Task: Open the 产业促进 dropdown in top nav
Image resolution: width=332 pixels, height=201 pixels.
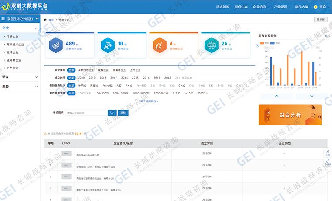Action: (282, 7)
